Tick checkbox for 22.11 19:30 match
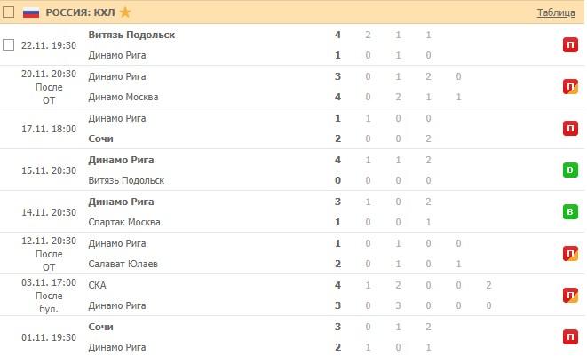This screenshot has width=587, height=356. 9,44
